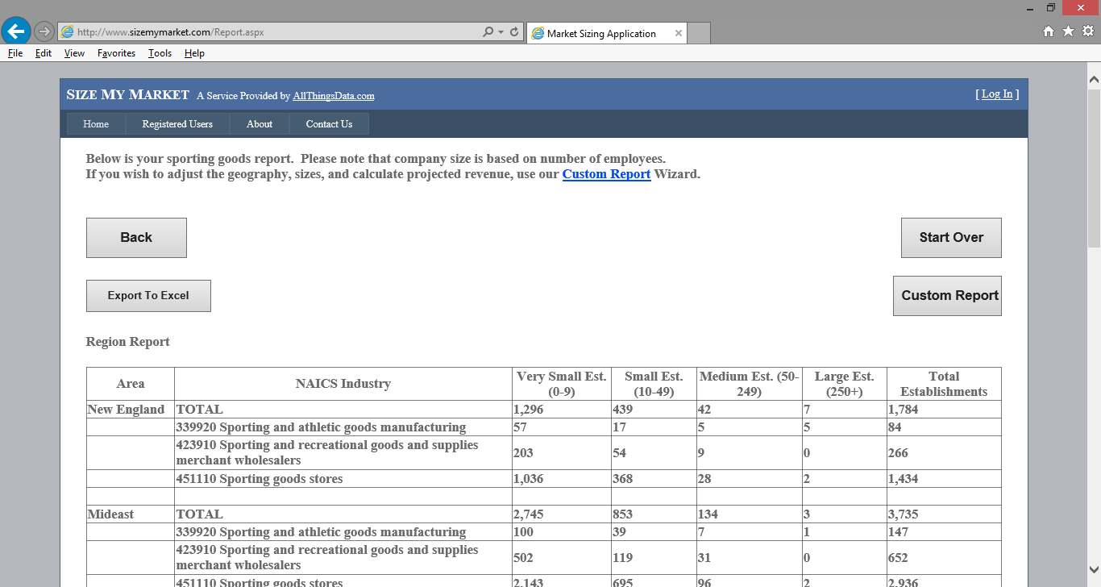This screenshot has width=1101, height=587.
Task: Click the vertical scrollbar up arrow
Action: tap(1094, 79)
